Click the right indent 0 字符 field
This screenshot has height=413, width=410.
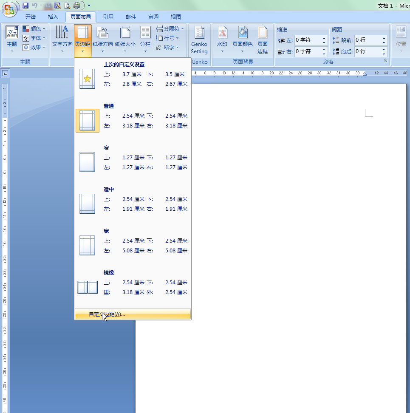pyautogui.click(x=308, y=51)
